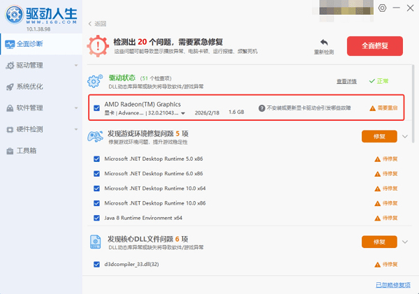Viewport: 419px width, 294px height.
Task: Click 待修复 status on Java 8 Runtime row
Action: pyautogui.click(x=390, y=218)
